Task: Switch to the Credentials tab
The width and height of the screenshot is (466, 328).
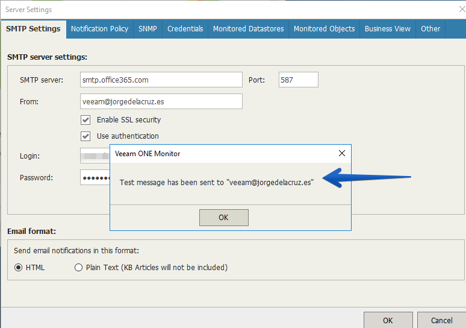Action: 185,29
